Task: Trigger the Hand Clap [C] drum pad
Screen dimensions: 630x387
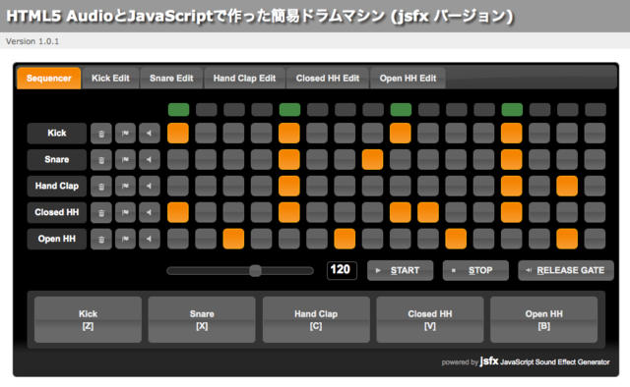Action: [x=316, y=319]
